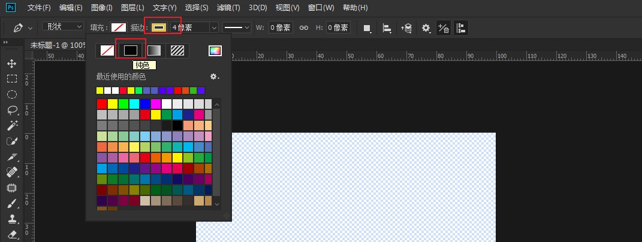642x242 pixels.
Task: Click the 4 像素 stroke width field
Action: click(x=190, y=27)
